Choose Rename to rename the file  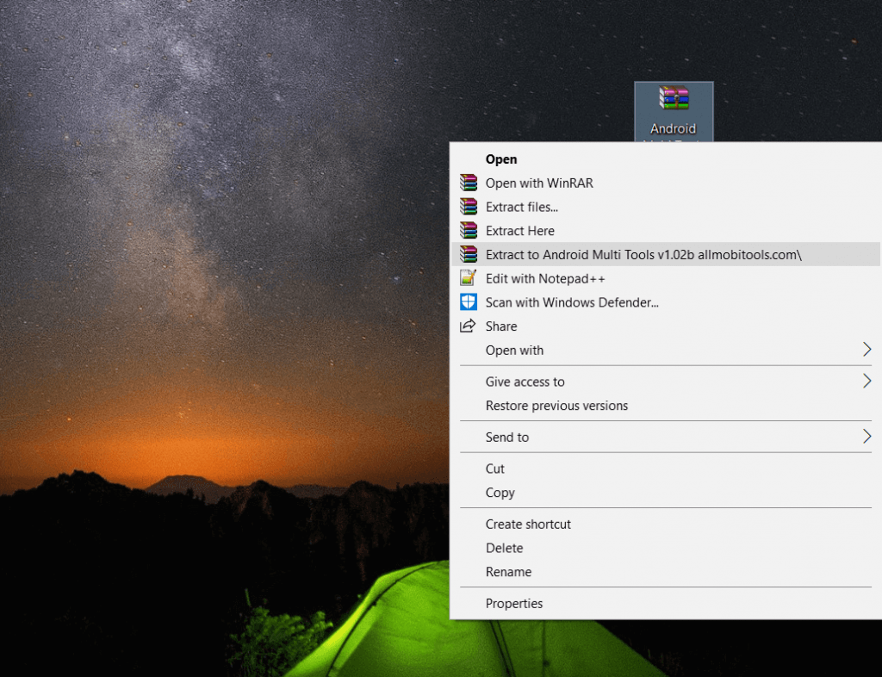508,572
